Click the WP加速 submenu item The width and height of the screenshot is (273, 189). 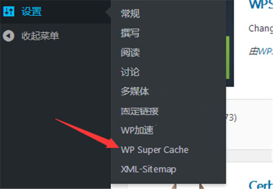137,130
